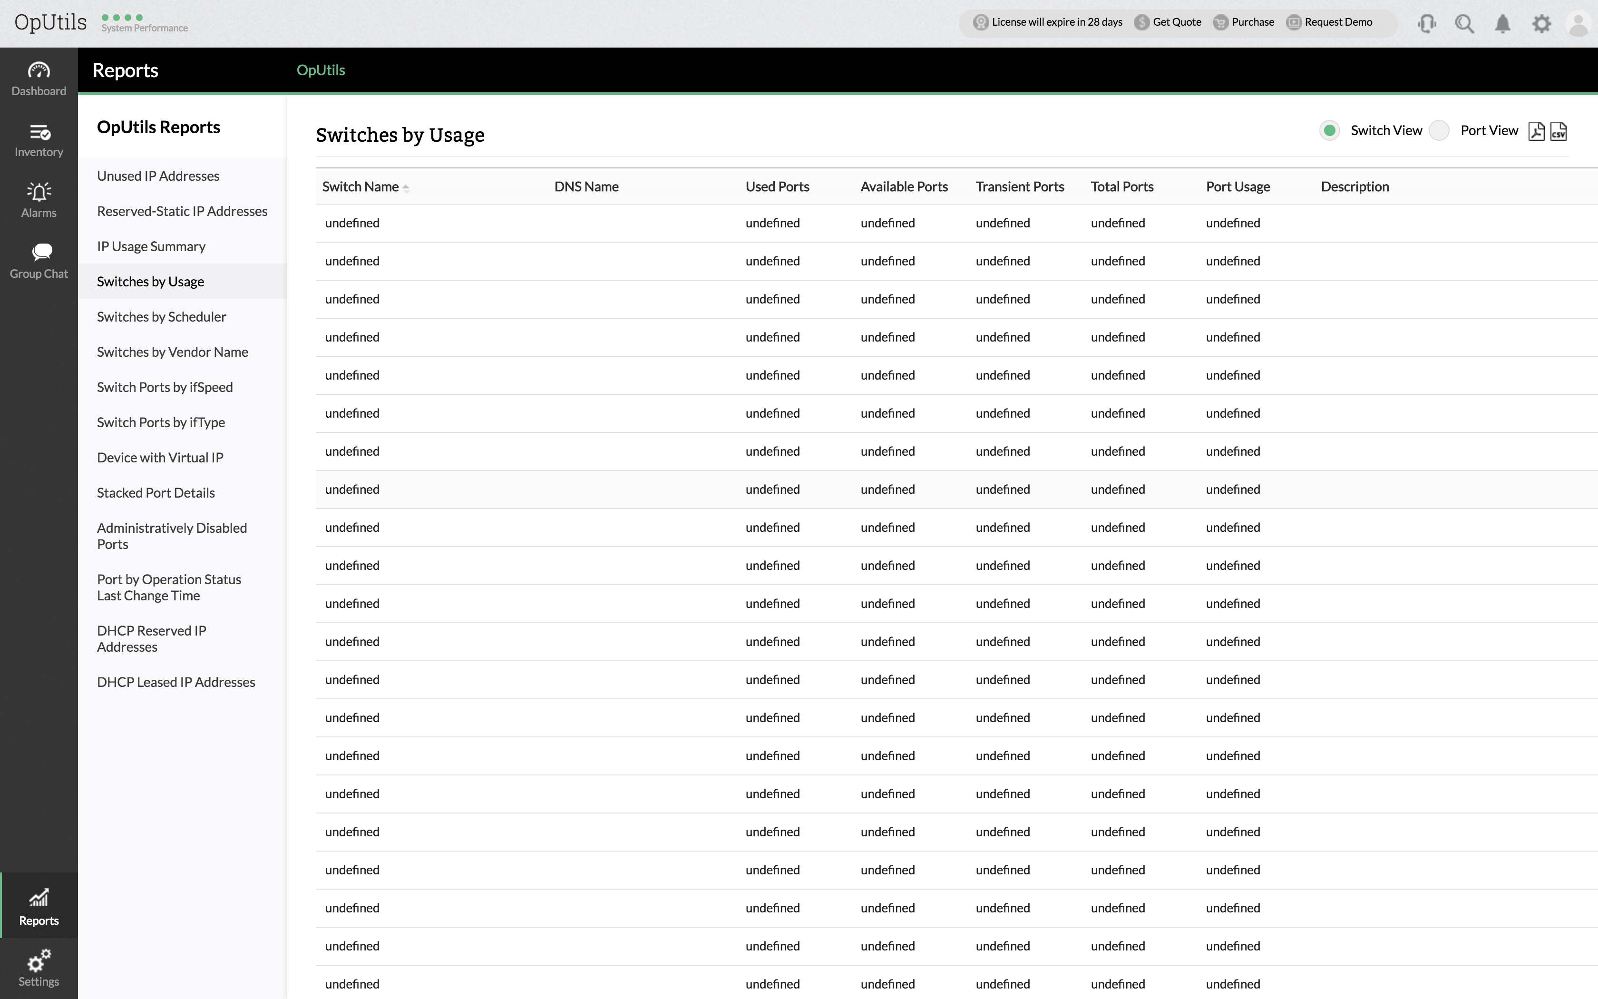1598x999 pixels.
Task: Open the user profile avatar menu
Action: (x=1578, y=24)
